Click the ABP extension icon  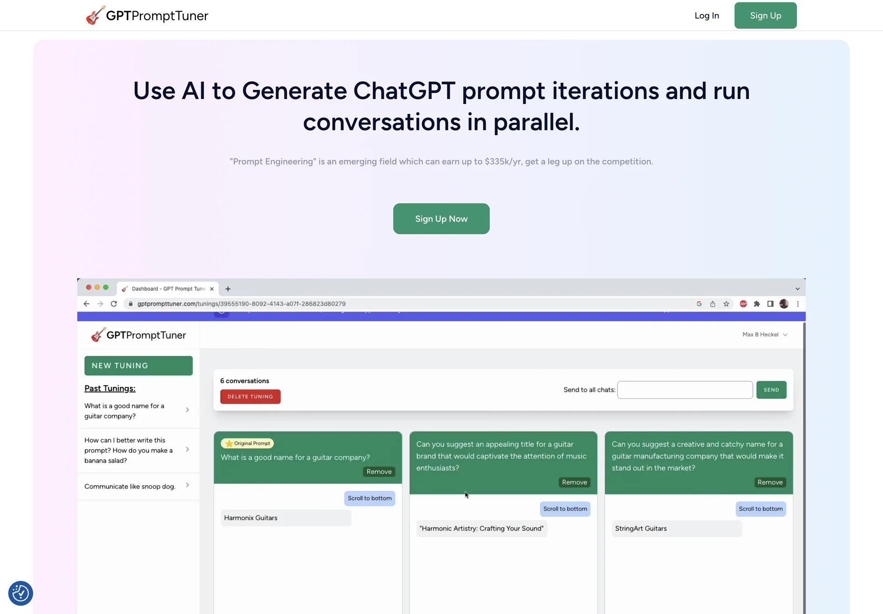pyautogui.click(x=743, y=304)
